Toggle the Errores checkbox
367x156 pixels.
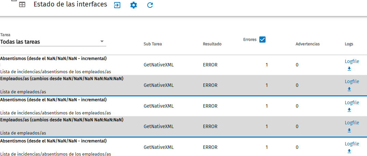click(x=262, y=40)
